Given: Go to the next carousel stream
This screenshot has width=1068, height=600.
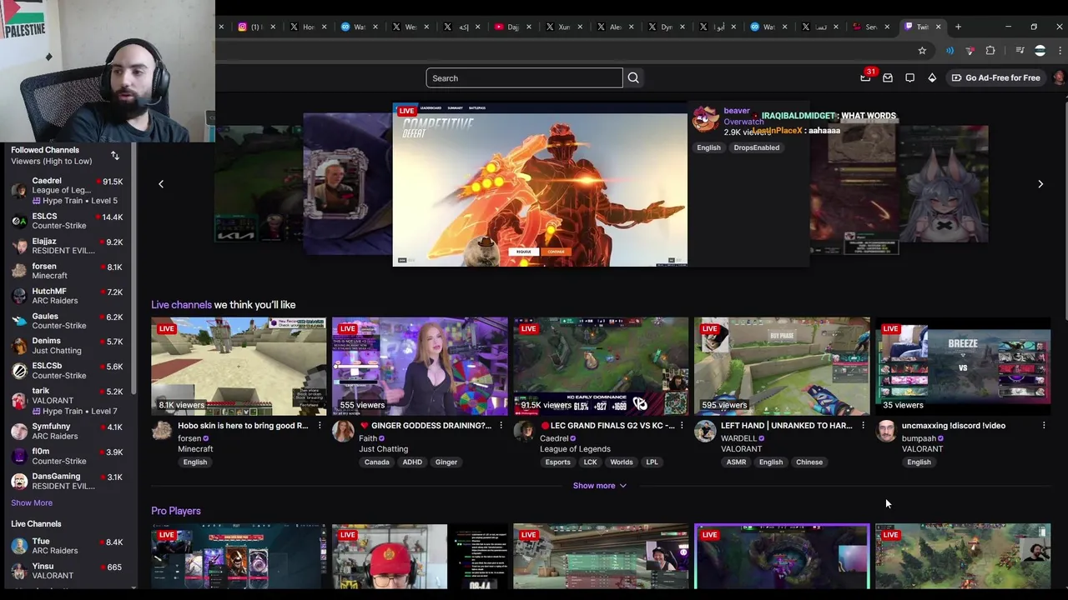Looking at the screenshot, I should 1040,184.
